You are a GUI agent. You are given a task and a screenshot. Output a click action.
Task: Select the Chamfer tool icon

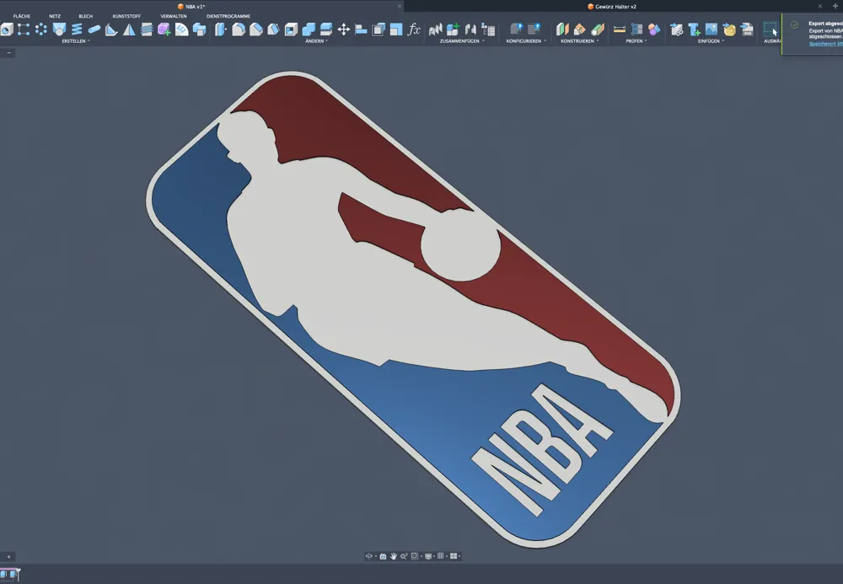(x=256, y=29)
